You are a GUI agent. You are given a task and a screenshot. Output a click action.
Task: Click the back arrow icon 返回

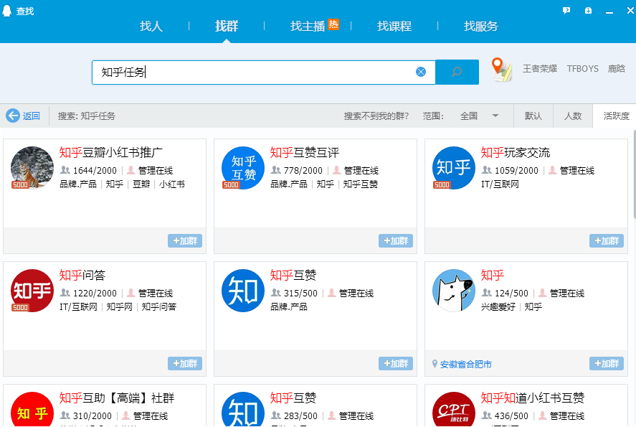click(13, 116)
